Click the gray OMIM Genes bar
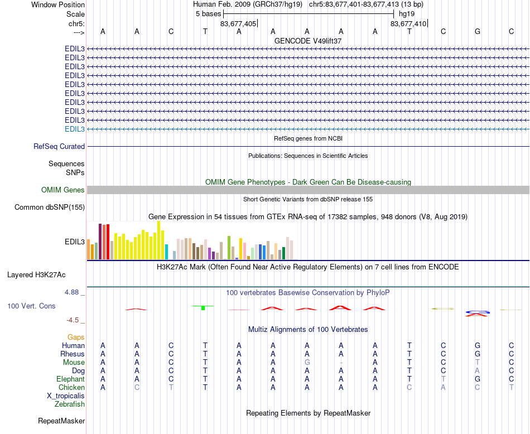Screen dimensions: 530x434 pyautogui.click(x=308, y=190)
